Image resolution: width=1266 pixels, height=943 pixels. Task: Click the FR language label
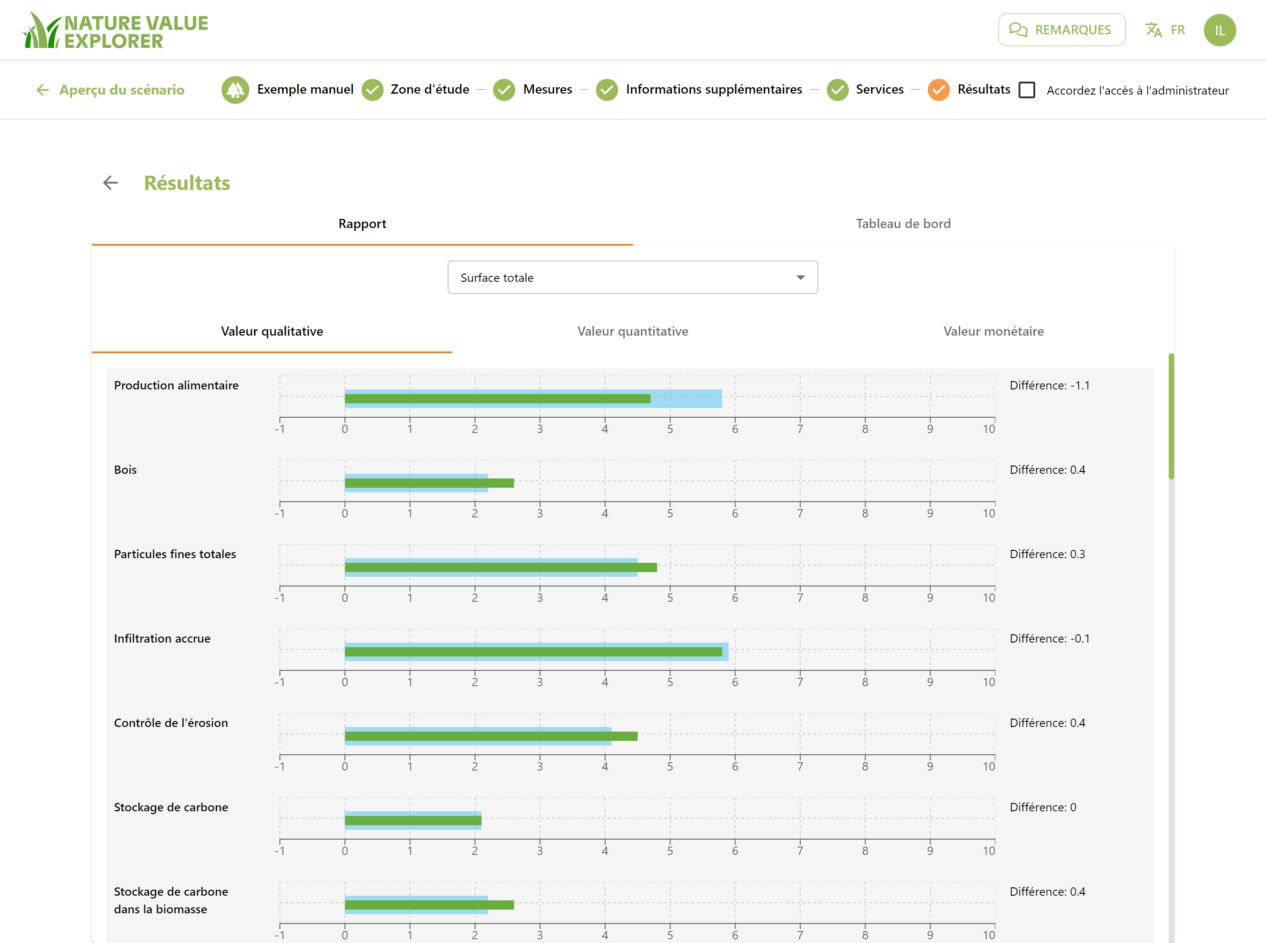[x=1177, y=30]
